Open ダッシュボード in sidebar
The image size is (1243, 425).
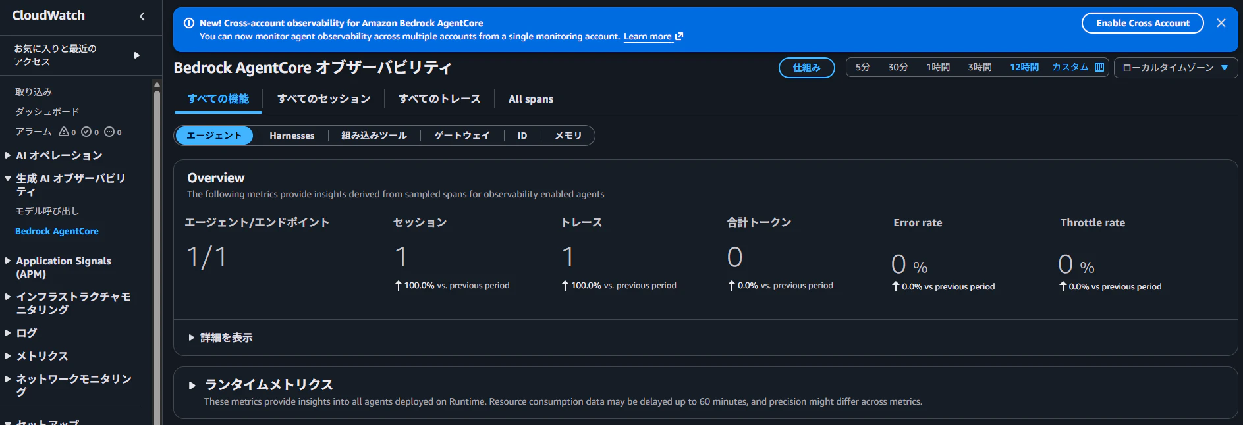[47, 112]
